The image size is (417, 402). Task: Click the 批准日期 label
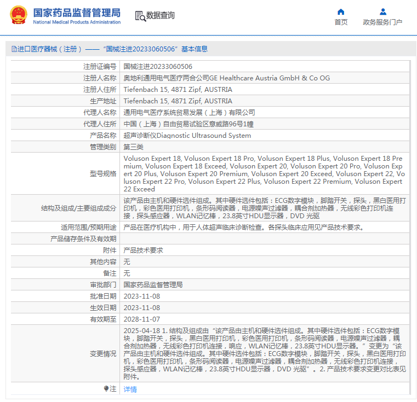click(103, 296)
